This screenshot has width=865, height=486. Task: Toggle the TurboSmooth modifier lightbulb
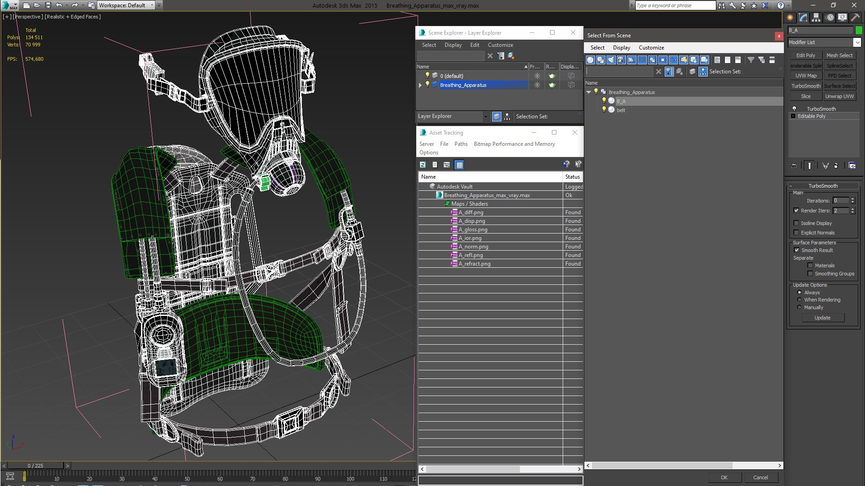tap(794, 109)
